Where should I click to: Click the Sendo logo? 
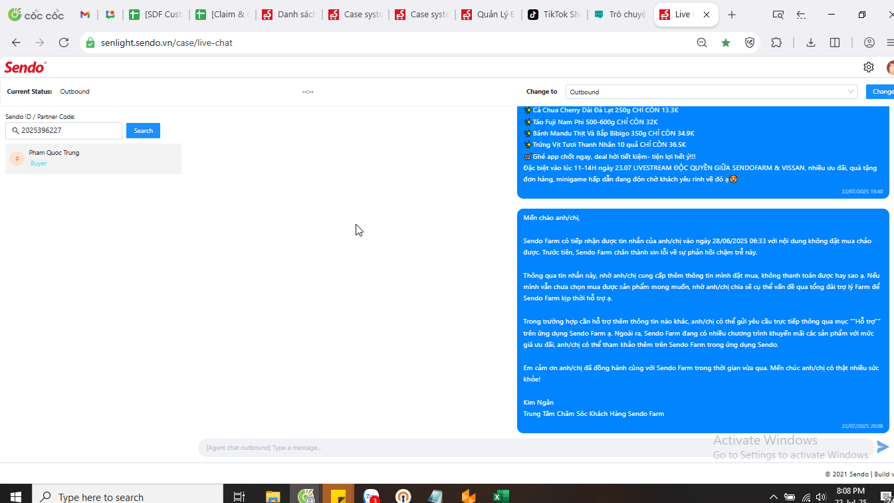25,67
